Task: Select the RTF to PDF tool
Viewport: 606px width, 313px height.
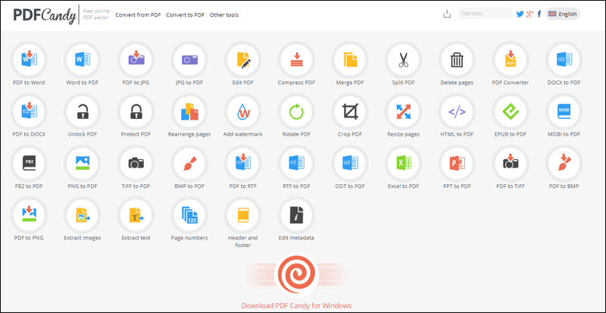Action: [x=296, y=163]
